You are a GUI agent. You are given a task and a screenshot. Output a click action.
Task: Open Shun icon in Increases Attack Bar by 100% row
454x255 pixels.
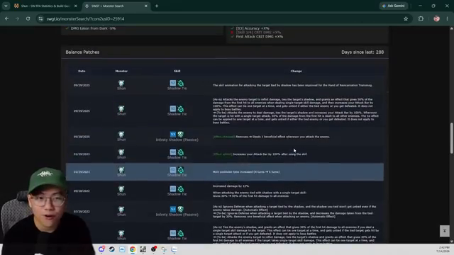[121, 152]
